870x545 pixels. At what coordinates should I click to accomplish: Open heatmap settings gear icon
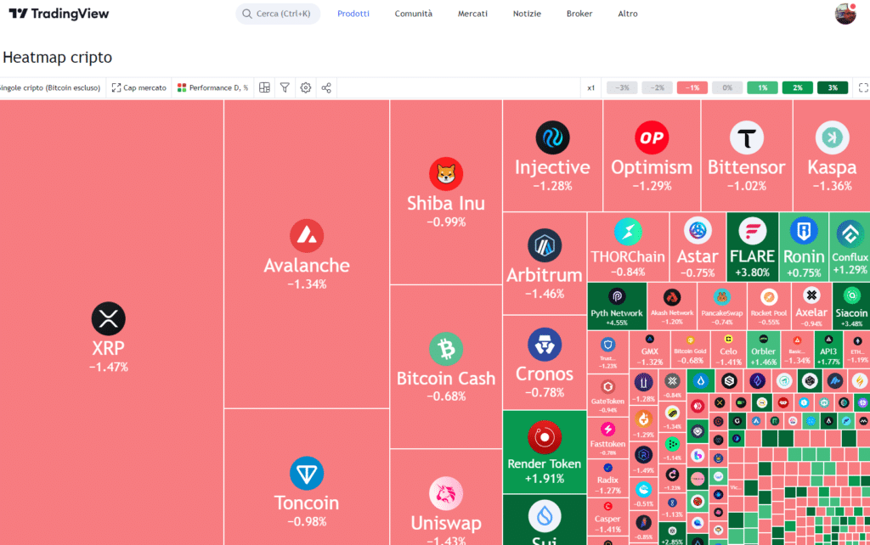coord(306,87)
